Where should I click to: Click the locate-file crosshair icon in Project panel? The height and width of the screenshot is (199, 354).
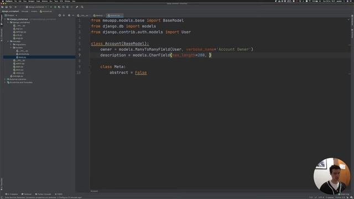[60, 15]
